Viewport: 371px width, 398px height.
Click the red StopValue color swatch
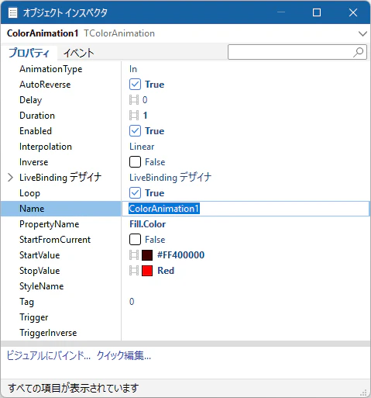coord(147,271)
